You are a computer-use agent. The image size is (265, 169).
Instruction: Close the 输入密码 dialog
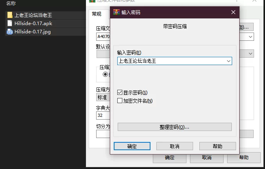[233, 12]
